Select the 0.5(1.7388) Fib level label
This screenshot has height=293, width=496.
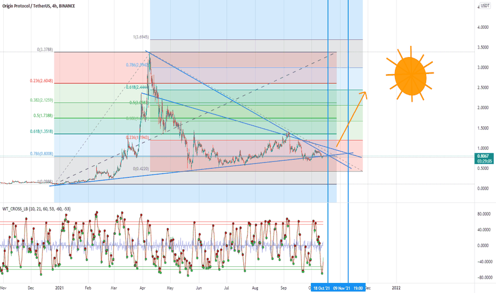point(43,116)
